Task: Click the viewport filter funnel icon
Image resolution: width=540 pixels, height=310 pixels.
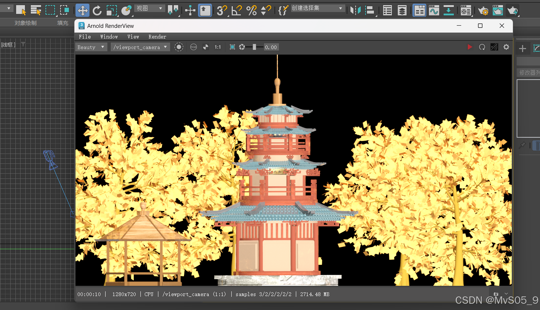Action: point(23,44)
